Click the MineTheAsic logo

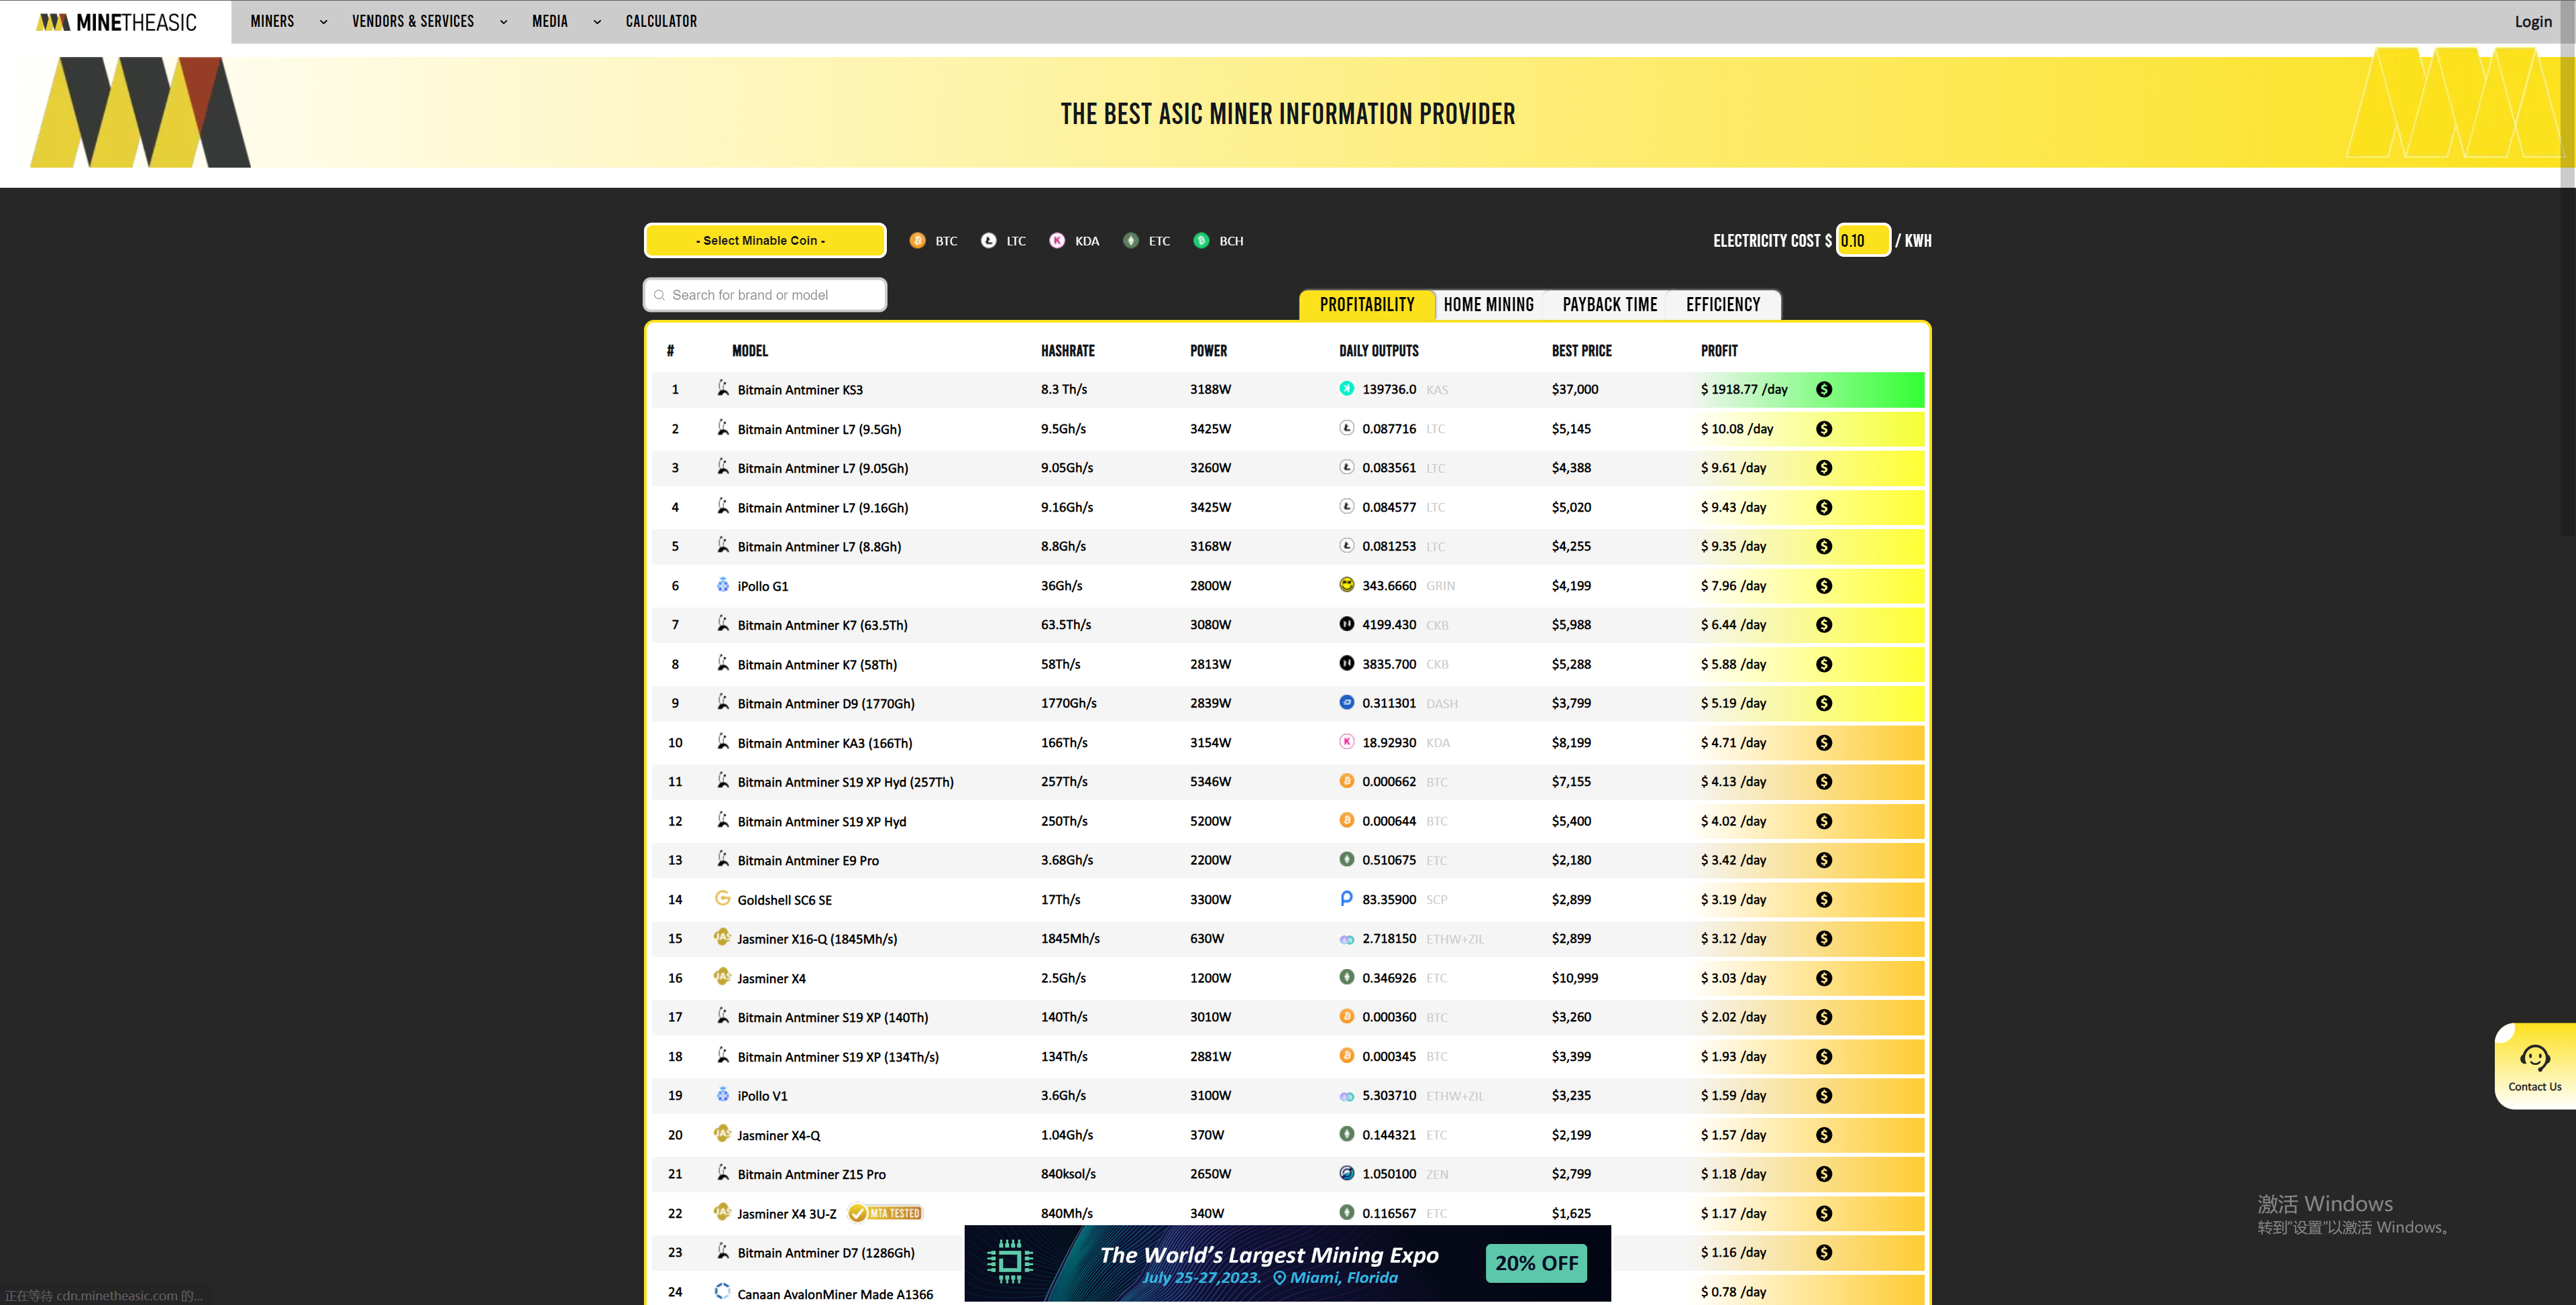tap(116, 22)
